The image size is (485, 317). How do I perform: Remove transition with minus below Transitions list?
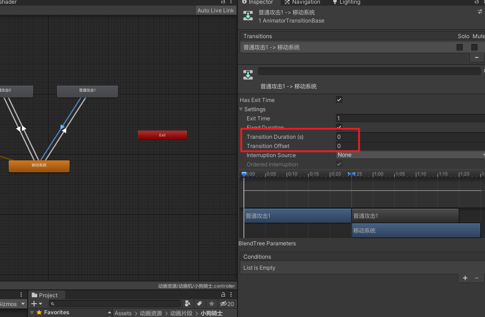(477, 57)
